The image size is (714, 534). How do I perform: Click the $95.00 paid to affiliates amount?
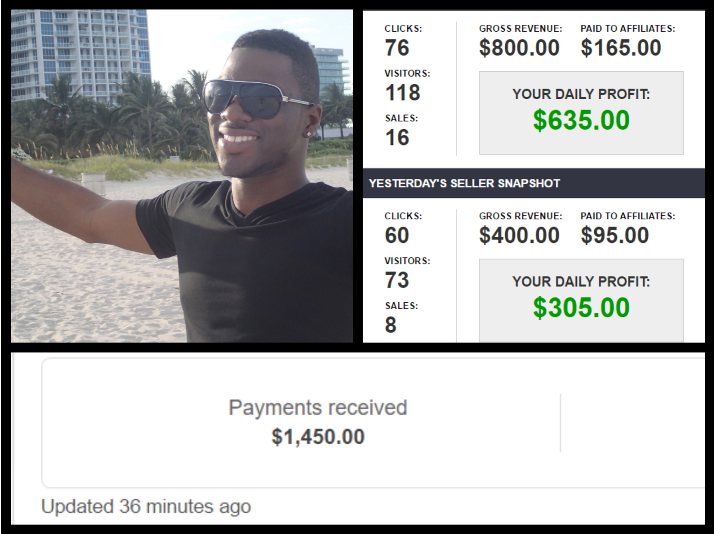coord(615,235)
